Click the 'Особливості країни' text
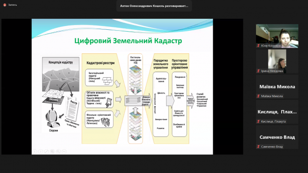Viewport: 308px width, 173px height. pyautogui.click(x=179, y=125)
